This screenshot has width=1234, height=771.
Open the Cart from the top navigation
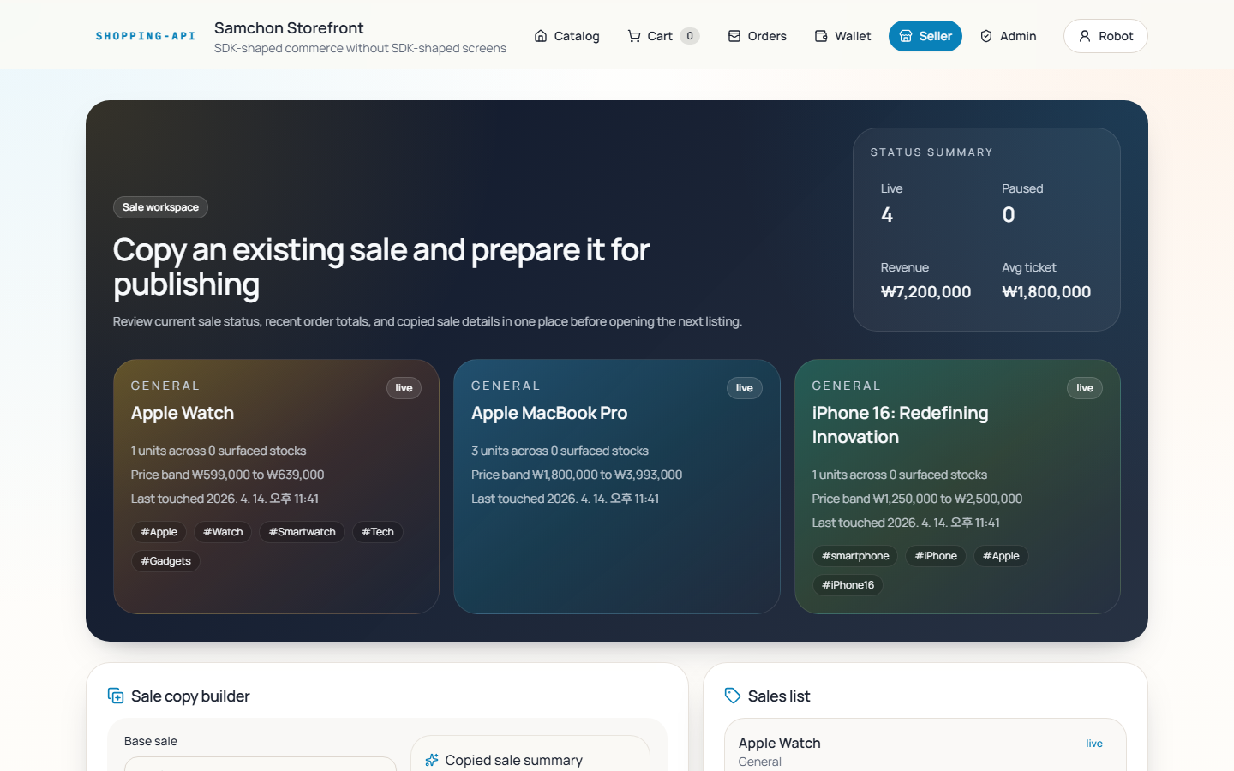pyautogui.click(x=663, y=36)
